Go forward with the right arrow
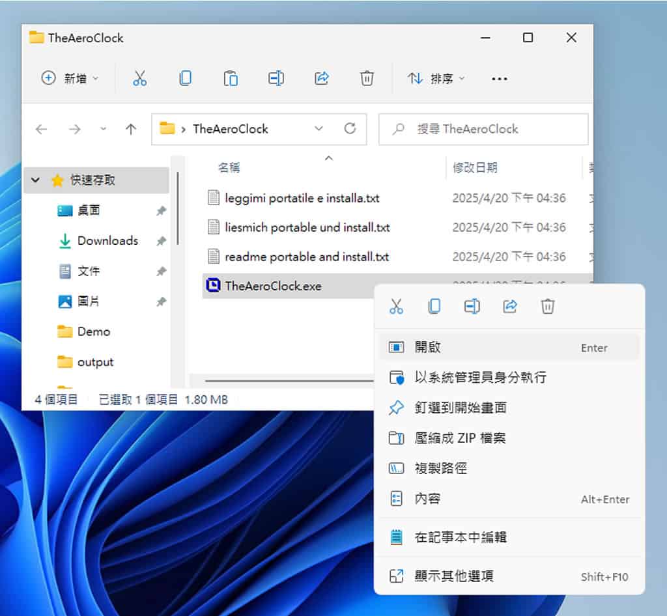The width and height of the screenshot is (667, 616). tap(75, 129)
